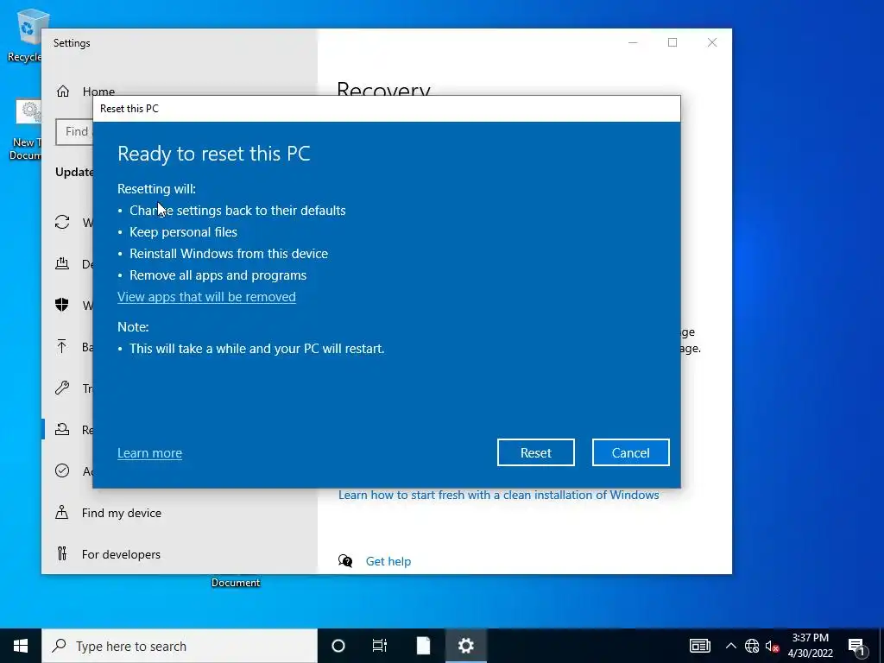
Task: Open the Get help link
Action: click(x=388, y=561)
